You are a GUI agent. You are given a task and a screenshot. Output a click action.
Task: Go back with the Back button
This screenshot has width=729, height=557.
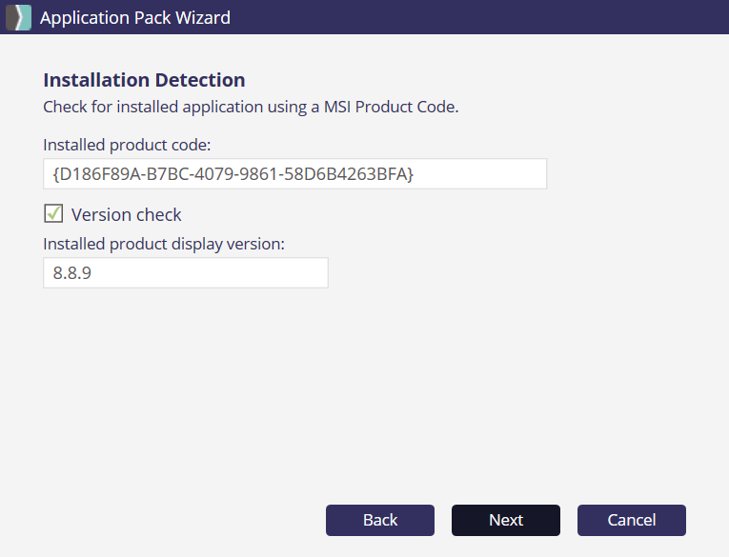tap(380, 520)
